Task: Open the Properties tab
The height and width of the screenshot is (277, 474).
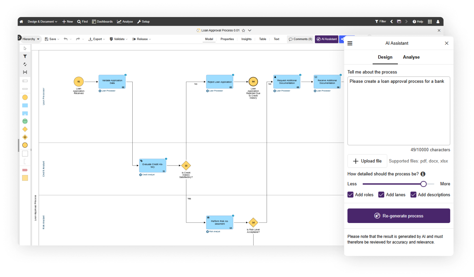Action: click(x=227, y=39)
